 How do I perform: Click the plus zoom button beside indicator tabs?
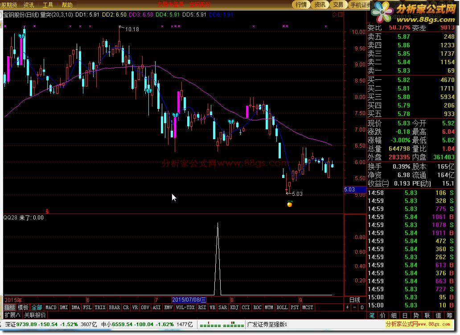pos(347,307)
